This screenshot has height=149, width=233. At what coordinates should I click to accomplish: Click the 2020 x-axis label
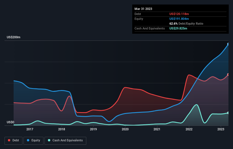pyautogui.click(x=125, y=129)
